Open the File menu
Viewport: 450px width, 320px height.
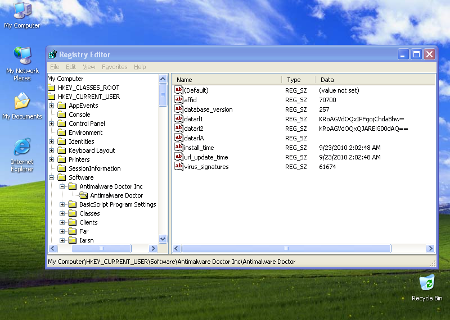point(55,67)
